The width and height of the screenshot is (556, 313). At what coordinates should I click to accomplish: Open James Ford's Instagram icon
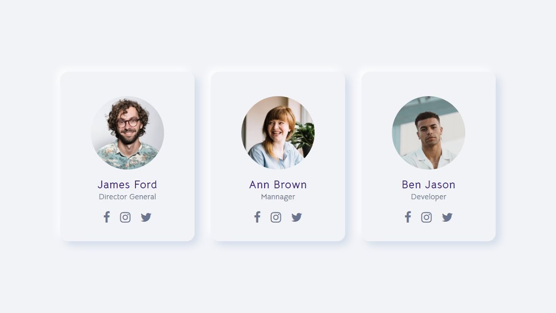point(125,217)
